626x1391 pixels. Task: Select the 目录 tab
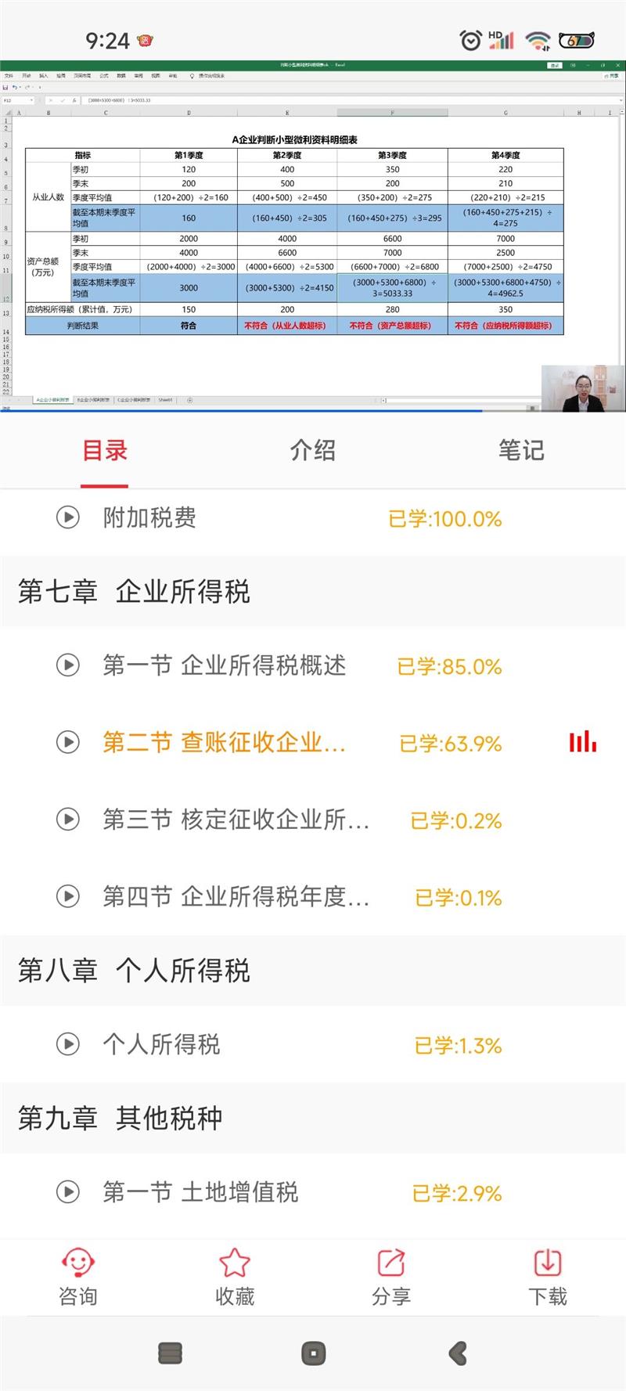click(x=105, y=450)
